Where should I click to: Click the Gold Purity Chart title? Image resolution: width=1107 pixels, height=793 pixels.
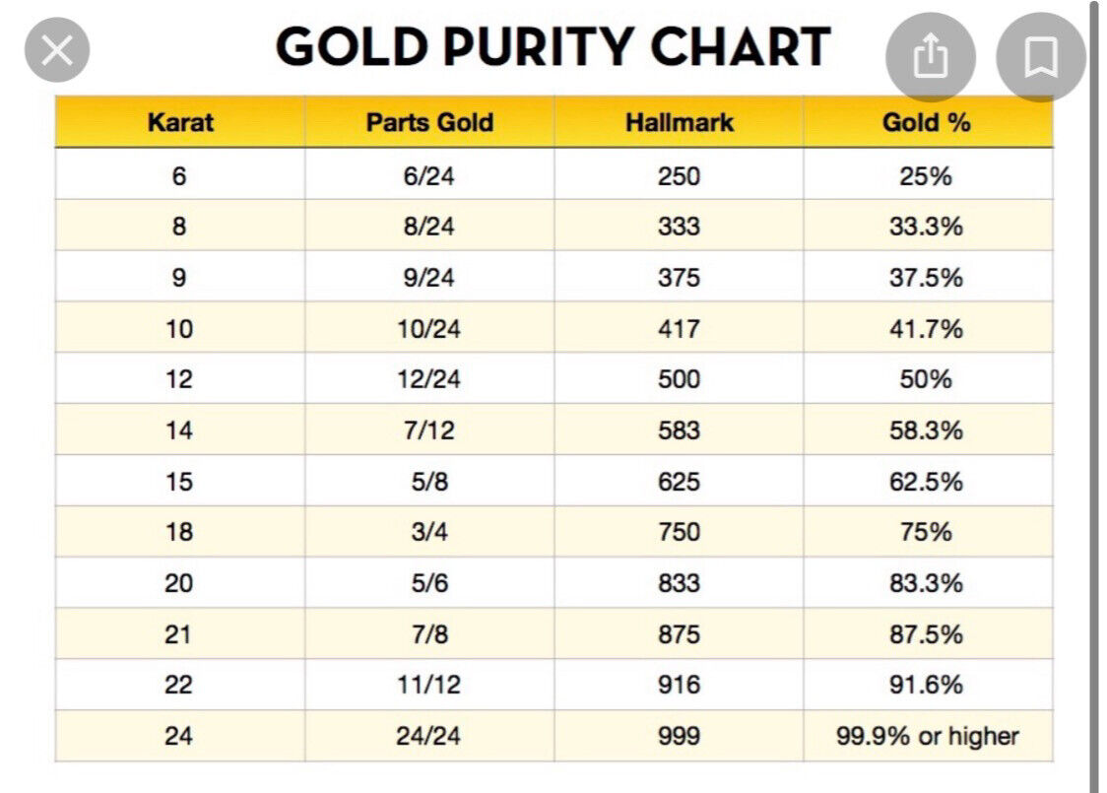(553, 46)
